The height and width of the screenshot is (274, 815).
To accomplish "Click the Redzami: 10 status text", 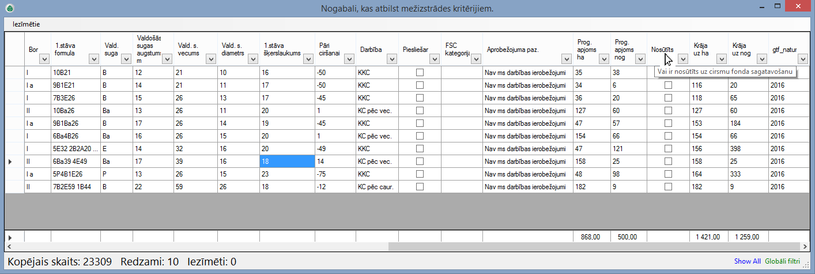I will 150,262.
